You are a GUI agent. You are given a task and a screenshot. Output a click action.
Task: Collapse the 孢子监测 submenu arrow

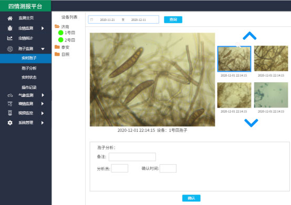click(x=43, y=49)
